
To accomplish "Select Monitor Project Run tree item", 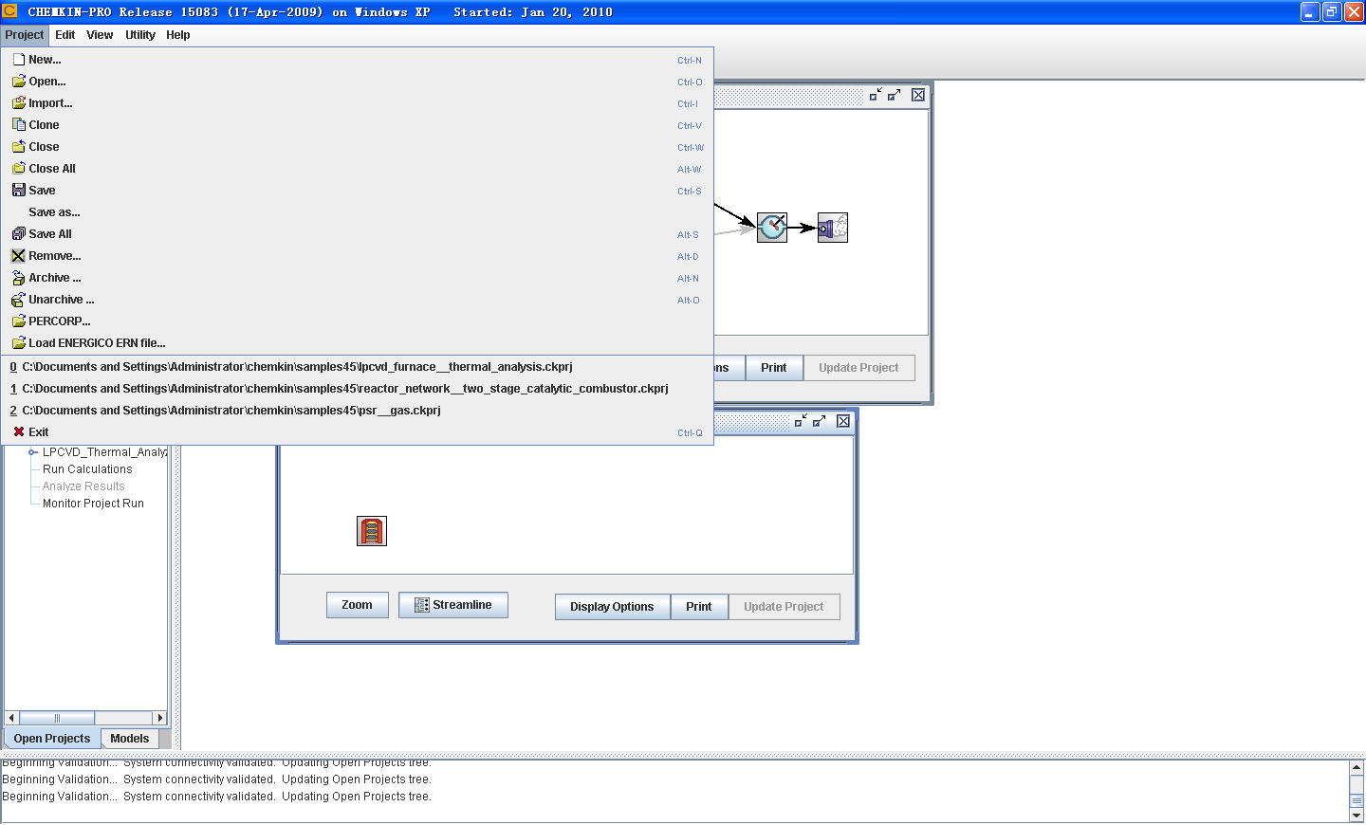I will tap(93, 504).
